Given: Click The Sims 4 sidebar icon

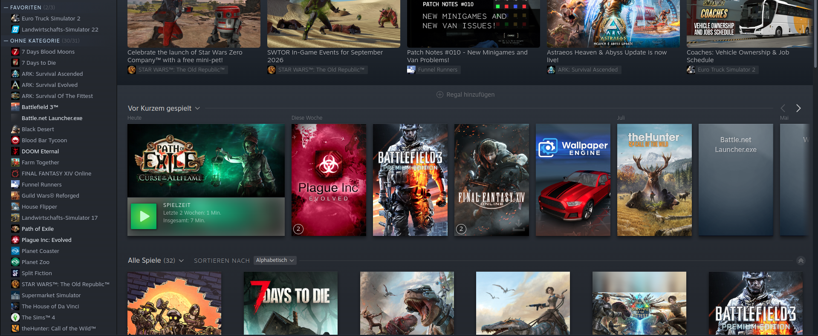Looking at the screenshot, I should (15, 317).
